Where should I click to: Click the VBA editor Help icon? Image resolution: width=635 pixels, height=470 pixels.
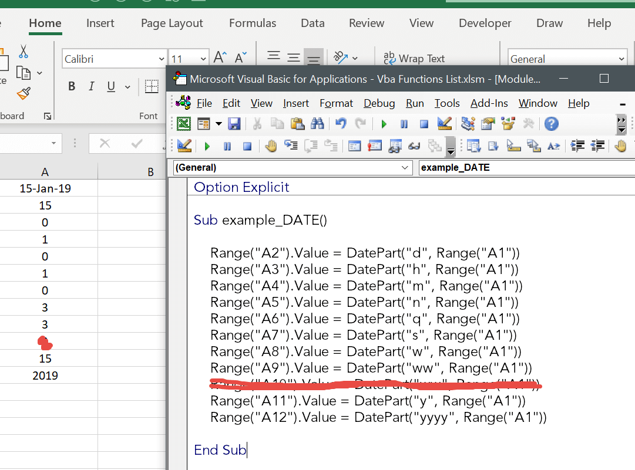[x=550, y=124]
